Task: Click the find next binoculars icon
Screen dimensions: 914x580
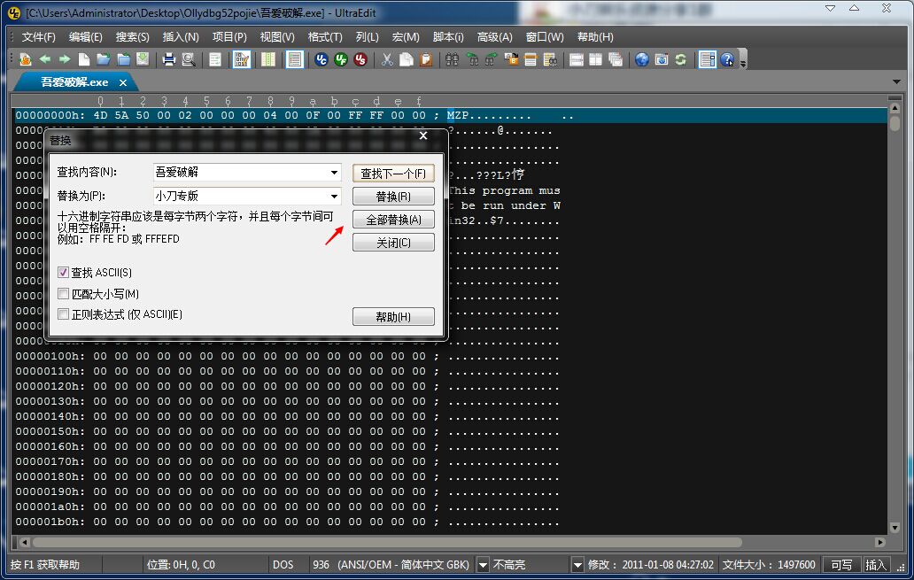Action: click(x=492, y=59)
